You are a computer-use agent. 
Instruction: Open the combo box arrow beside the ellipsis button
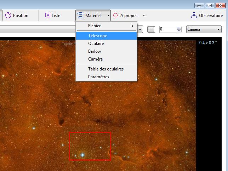140,29
